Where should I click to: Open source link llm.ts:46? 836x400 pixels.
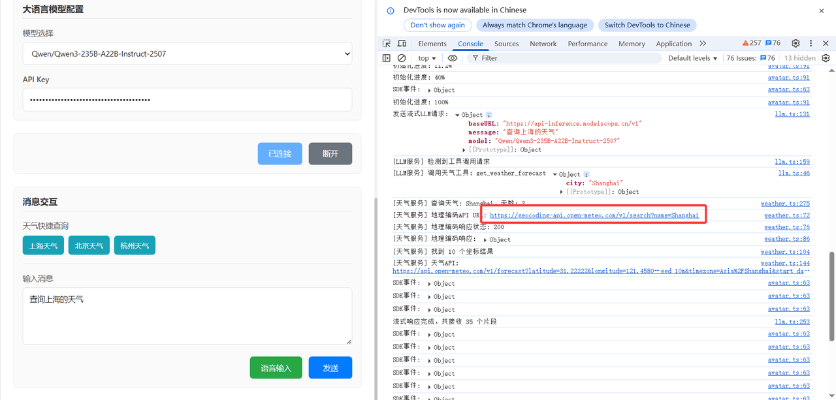tap(794, 174)
